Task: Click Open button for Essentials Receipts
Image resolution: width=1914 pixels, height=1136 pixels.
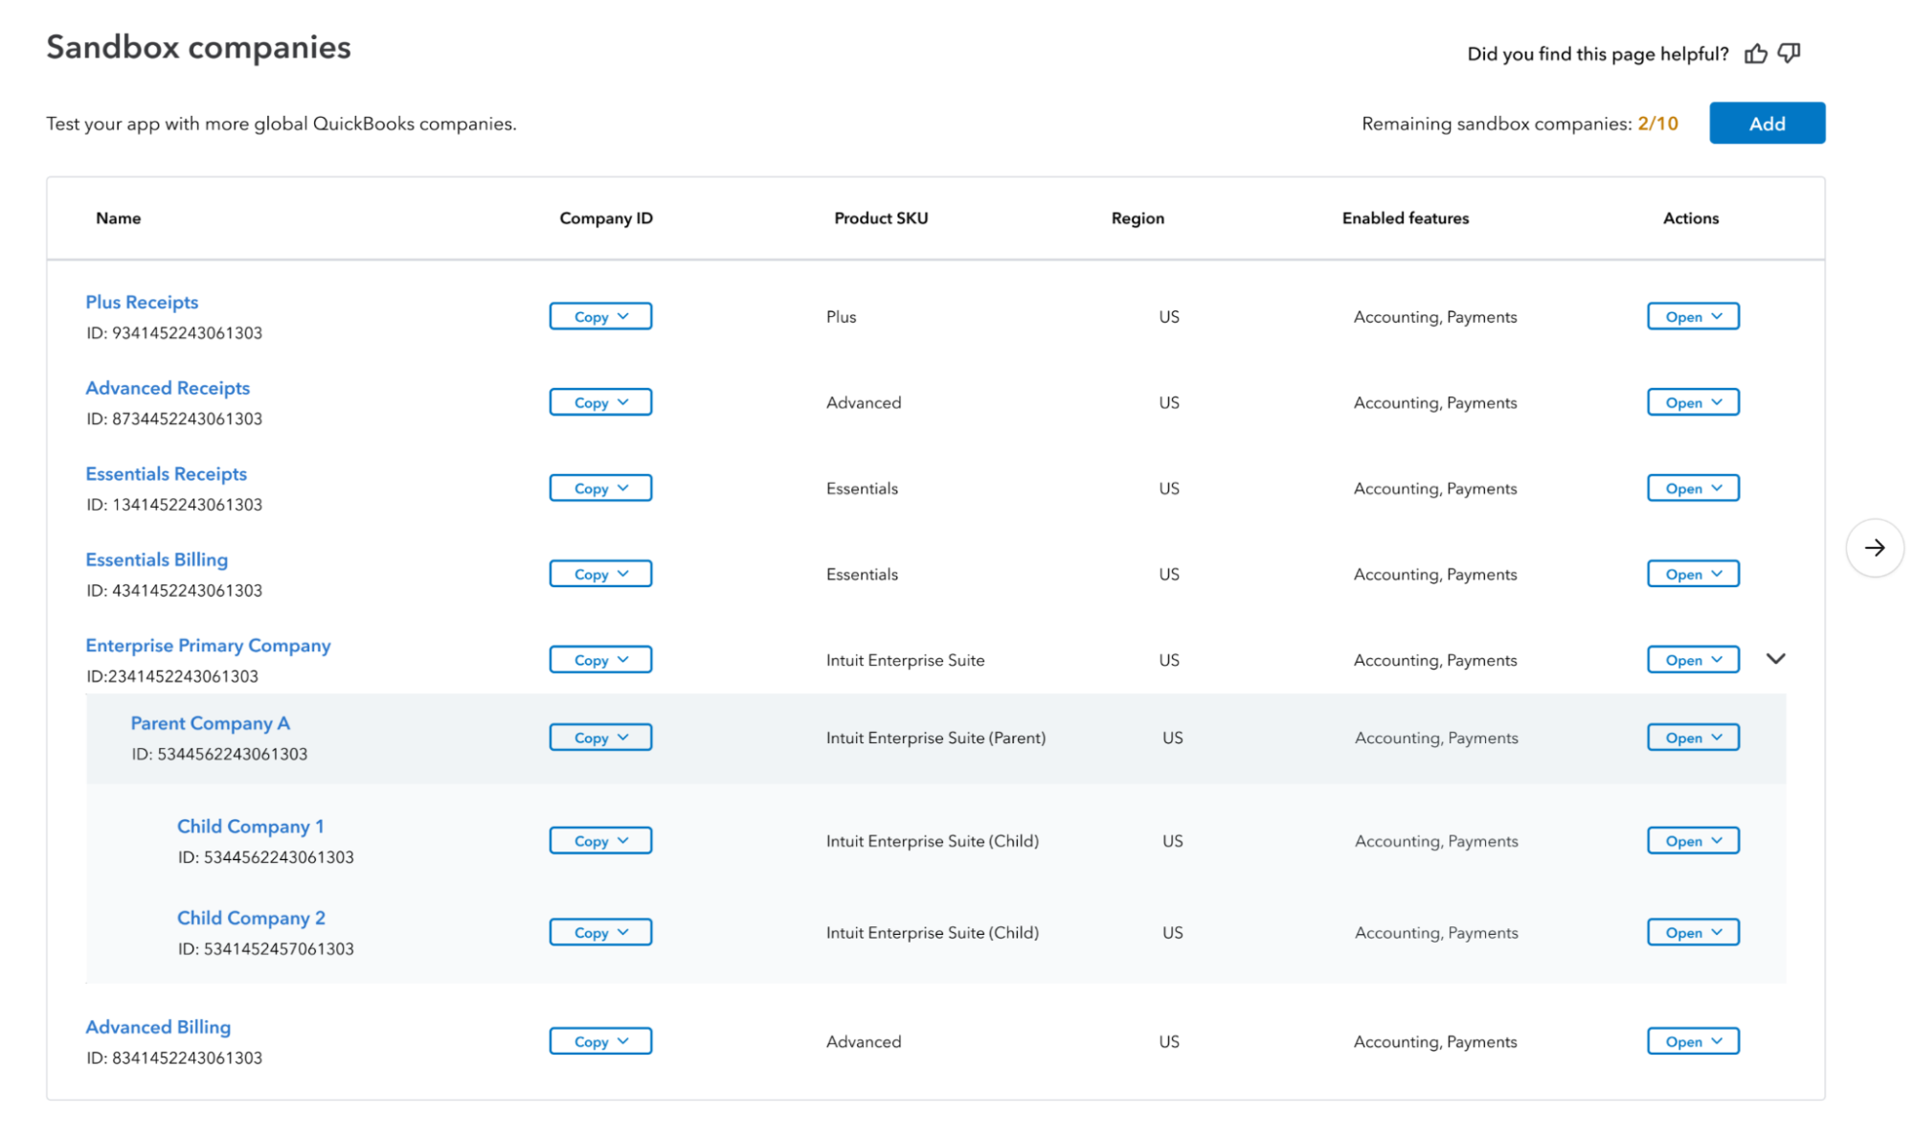Action: (1693, 488)
